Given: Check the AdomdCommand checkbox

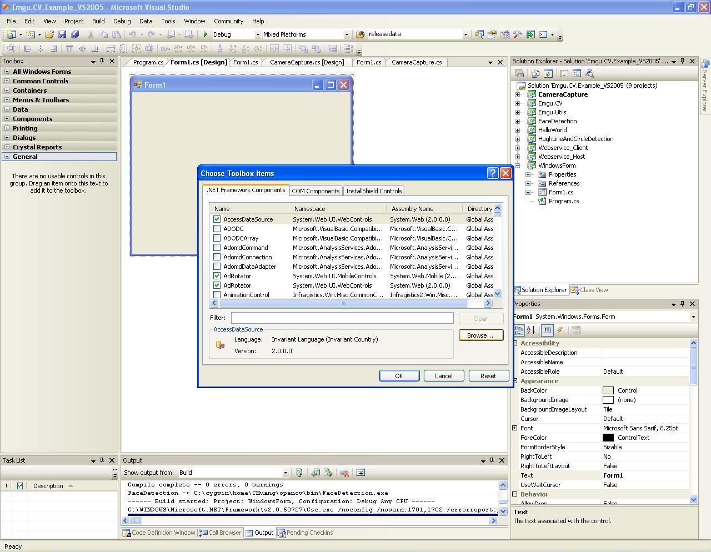Looking at the screenshot, I should 217,248.
